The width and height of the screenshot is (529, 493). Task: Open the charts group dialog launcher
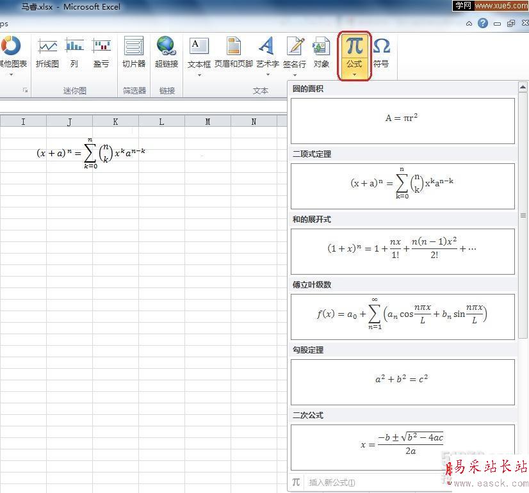point(26,90)
